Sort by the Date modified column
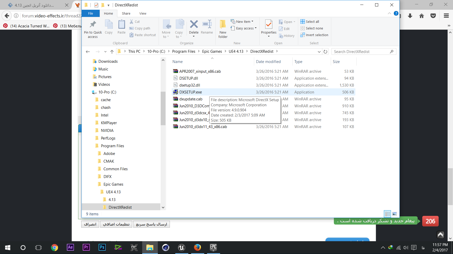This screenshot has width=453, height=254. 268,61
